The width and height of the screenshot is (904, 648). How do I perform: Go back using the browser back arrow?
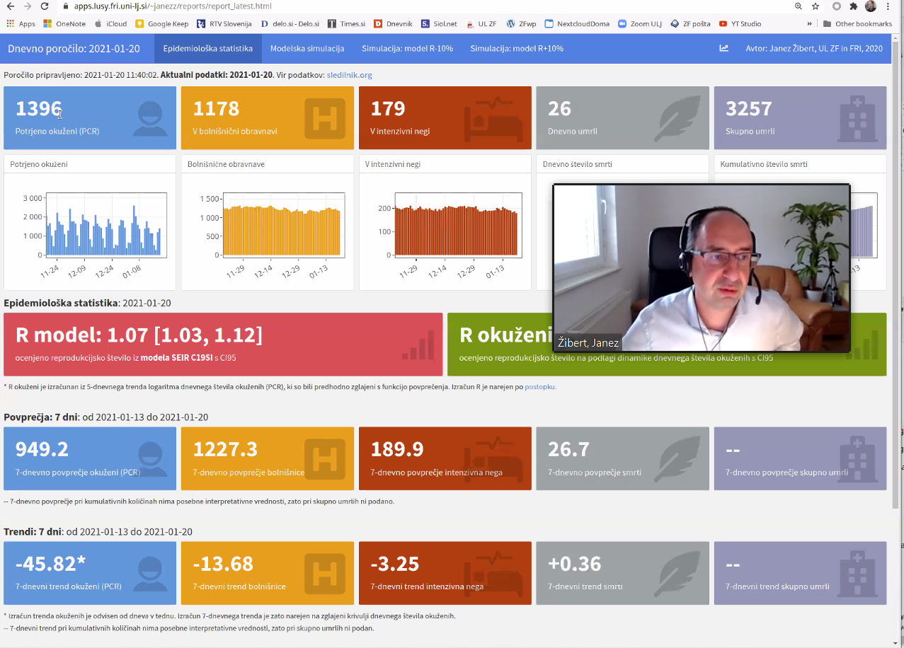coord(8,6)
